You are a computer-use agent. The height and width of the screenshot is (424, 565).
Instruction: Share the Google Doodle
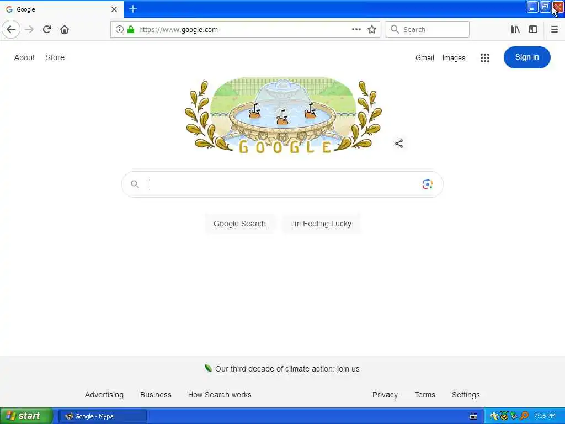click(x=399, y=144)
